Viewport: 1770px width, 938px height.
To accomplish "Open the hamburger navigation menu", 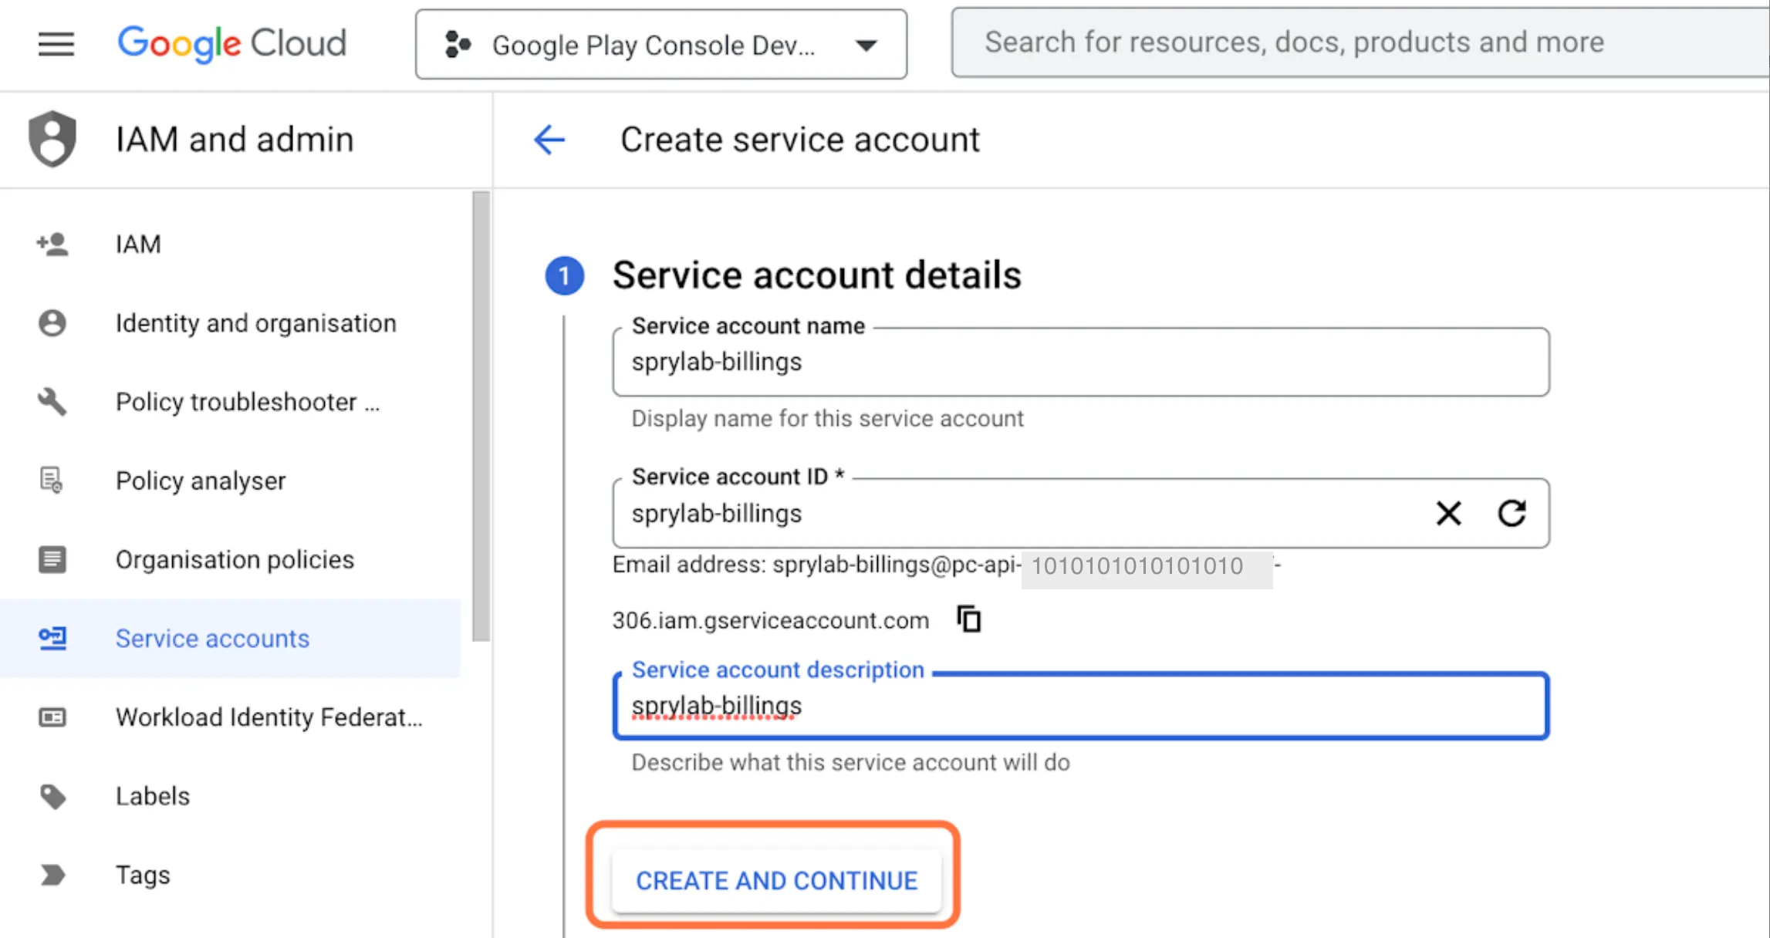I will tap(56, 44).
